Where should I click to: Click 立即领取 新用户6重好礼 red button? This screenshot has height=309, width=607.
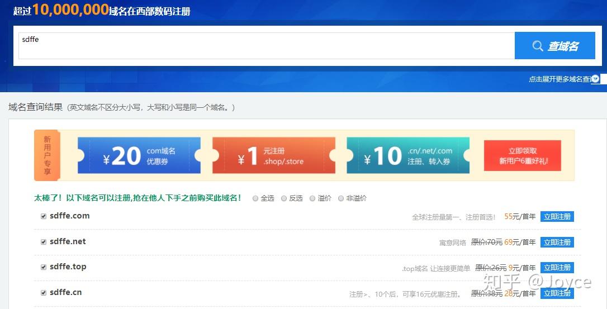tap(522, 156)
